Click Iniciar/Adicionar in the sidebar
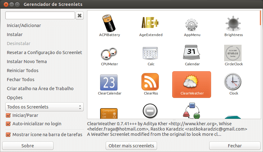The image size is (263, 152). [24, 25]
